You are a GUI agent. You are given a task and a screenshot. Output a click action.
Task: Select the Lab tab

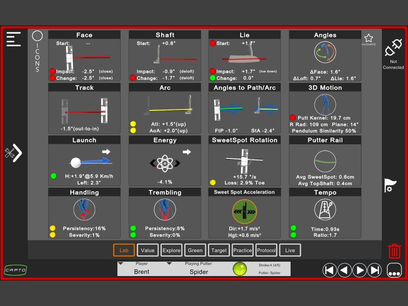[124, 250]
